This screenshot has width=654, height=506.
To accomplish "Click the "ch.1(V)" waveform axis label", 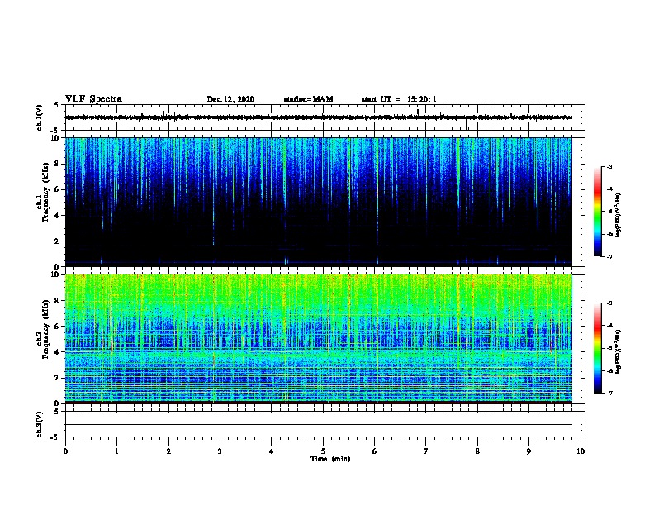I will pos(40,117).
